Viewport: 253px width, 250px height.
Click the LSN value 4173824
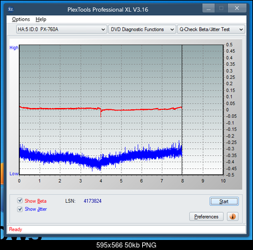pyautogui.click(x=93, y=201)
